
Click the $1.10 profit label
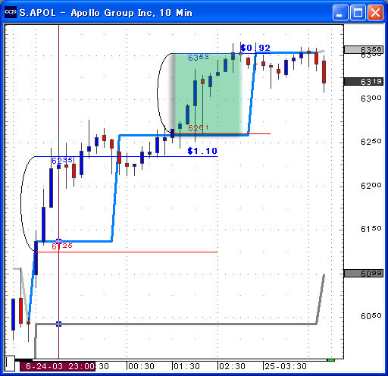click(202, 151)
